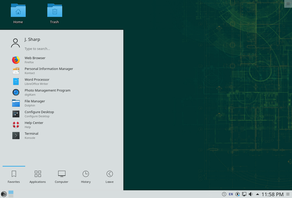The width and height of the screenshot is (292, 198).
Task: Open the volume control in system tray
Action: tap(251, 194)
